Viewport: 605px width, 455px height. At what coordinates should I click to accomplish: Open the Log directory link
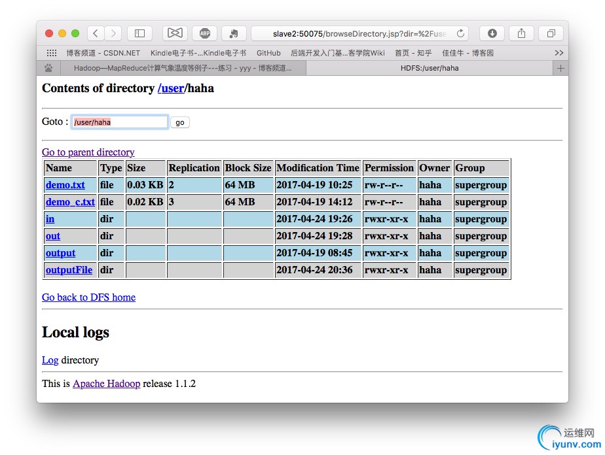(50, 360)
